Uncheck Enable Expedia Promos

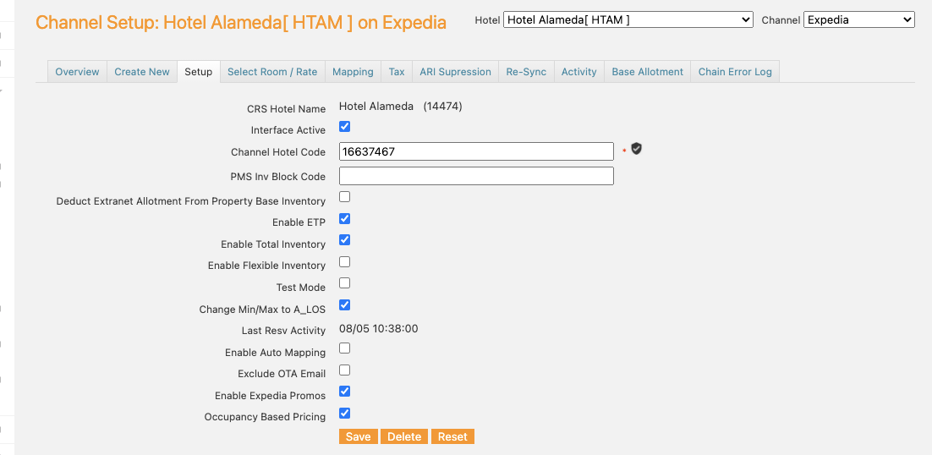point(345,392)
